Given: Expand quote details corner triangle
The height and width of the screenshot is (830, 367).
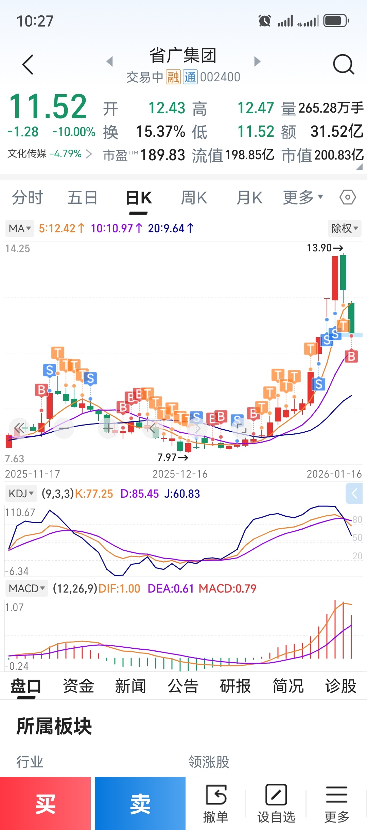Looking at the screenshot, I should [360, 167].
